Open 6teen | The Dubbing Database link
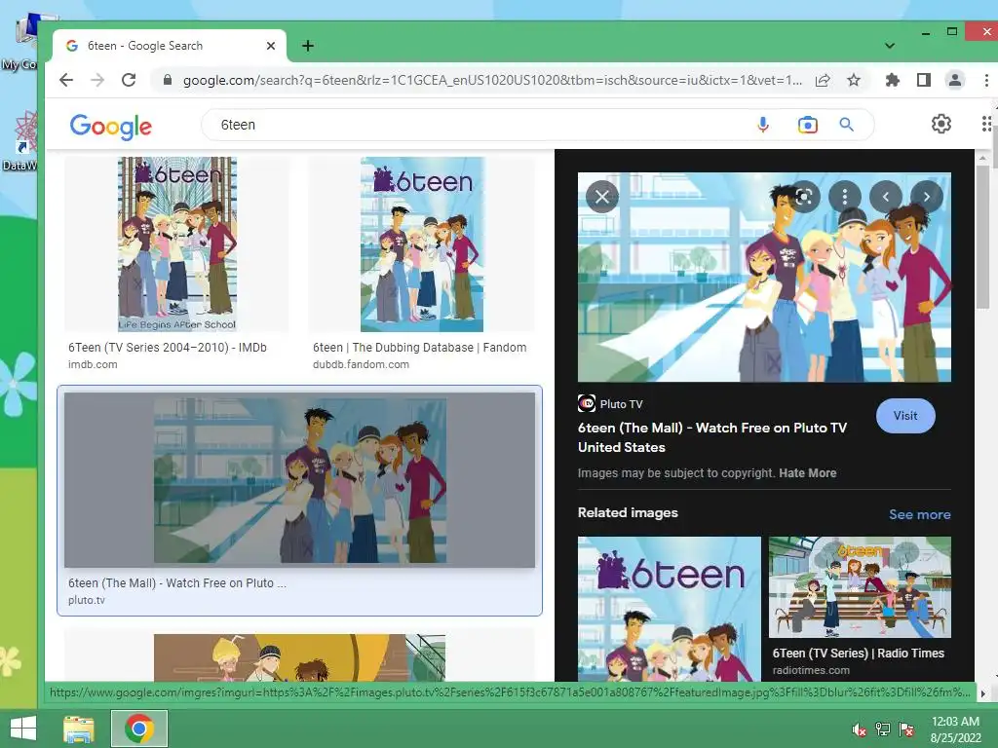 click(419, 348)
